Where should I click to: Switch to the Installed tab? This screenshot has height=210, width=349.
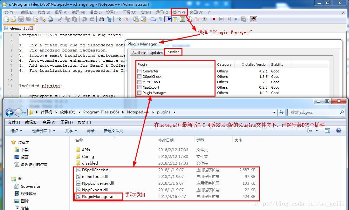pos(173,52)
